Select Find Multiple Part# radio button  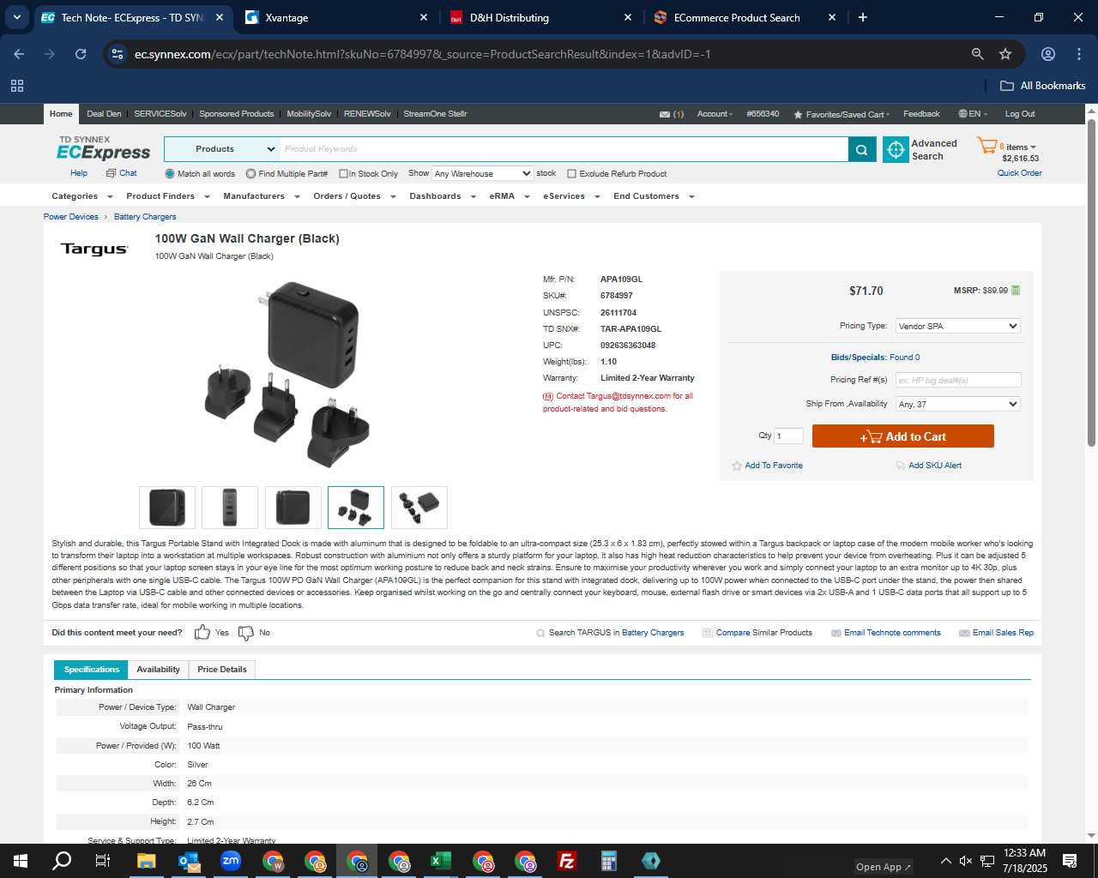pyautogui.click(x=250, y=173)
